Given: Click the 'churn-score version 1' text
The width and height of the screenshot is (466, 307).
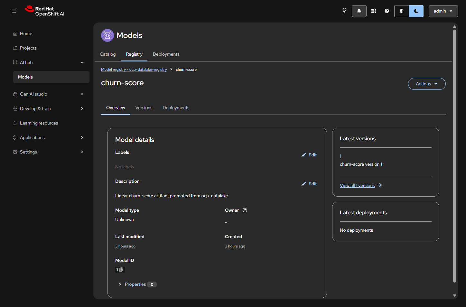Looking at the screenshot, I should tap(361, 164).
